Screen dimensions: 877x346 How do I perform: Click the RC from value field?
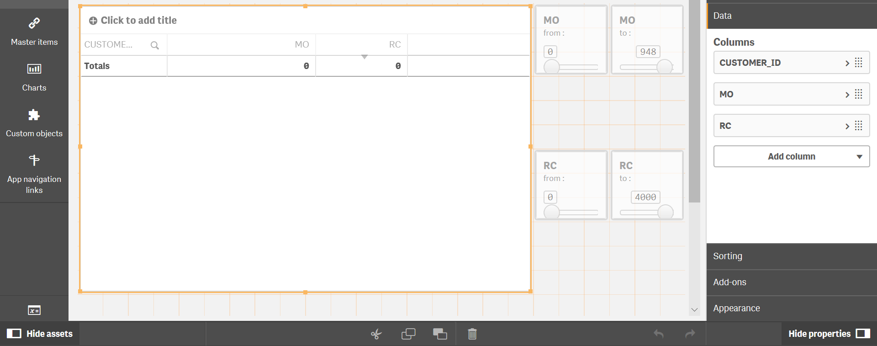coord(550,197)
